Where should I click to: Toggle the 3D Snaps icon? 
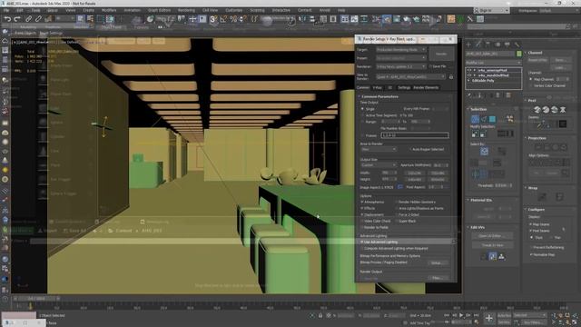pyautogui.click(x=213, y=19)
